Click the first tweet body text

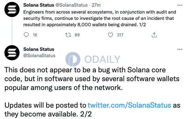100,18
